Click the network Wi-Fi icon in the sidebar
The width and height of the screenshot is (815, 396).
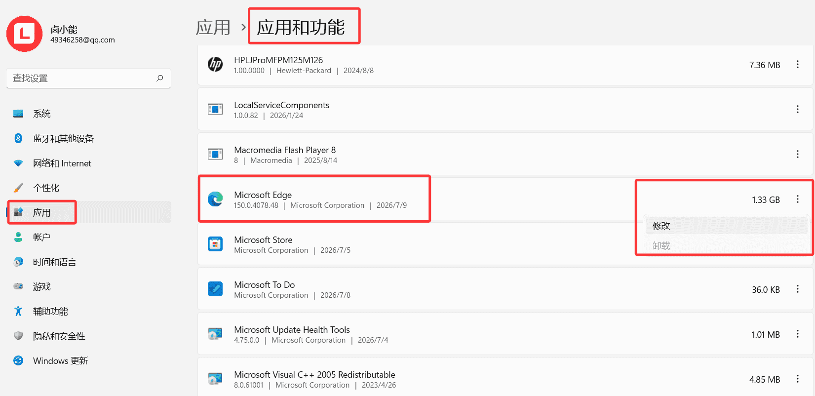point(18,163)
